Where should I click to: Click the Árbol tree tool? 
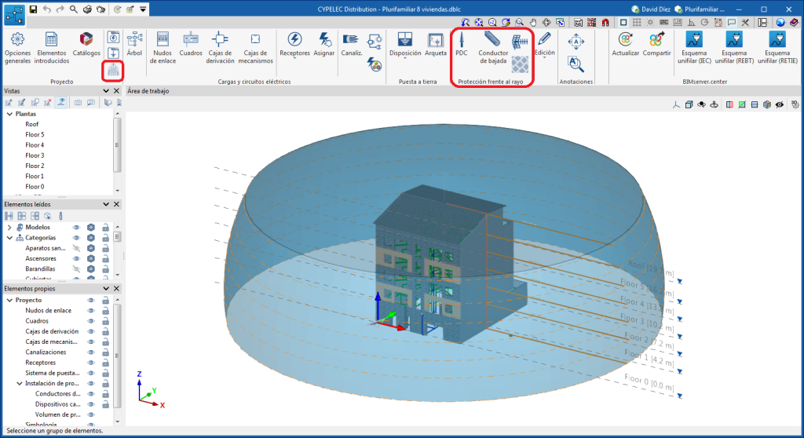coord(134,44)
